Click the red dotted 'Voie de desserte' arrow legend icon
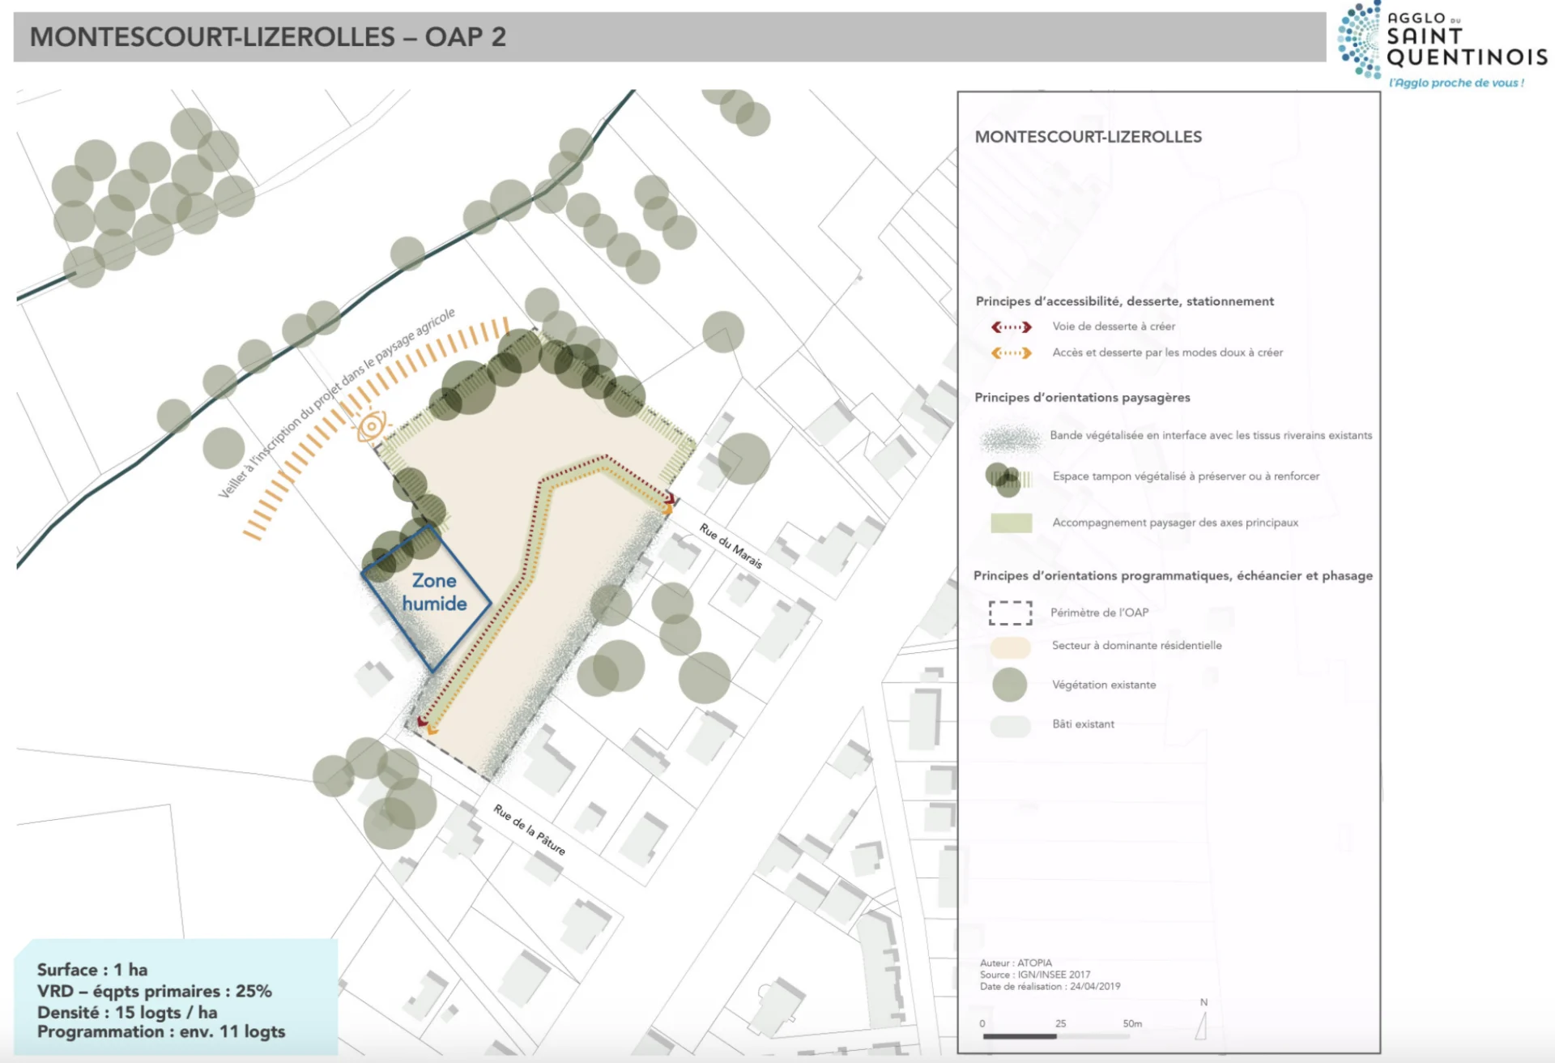Screen dimensions: 1555x1063 (x=1012, y=327)
